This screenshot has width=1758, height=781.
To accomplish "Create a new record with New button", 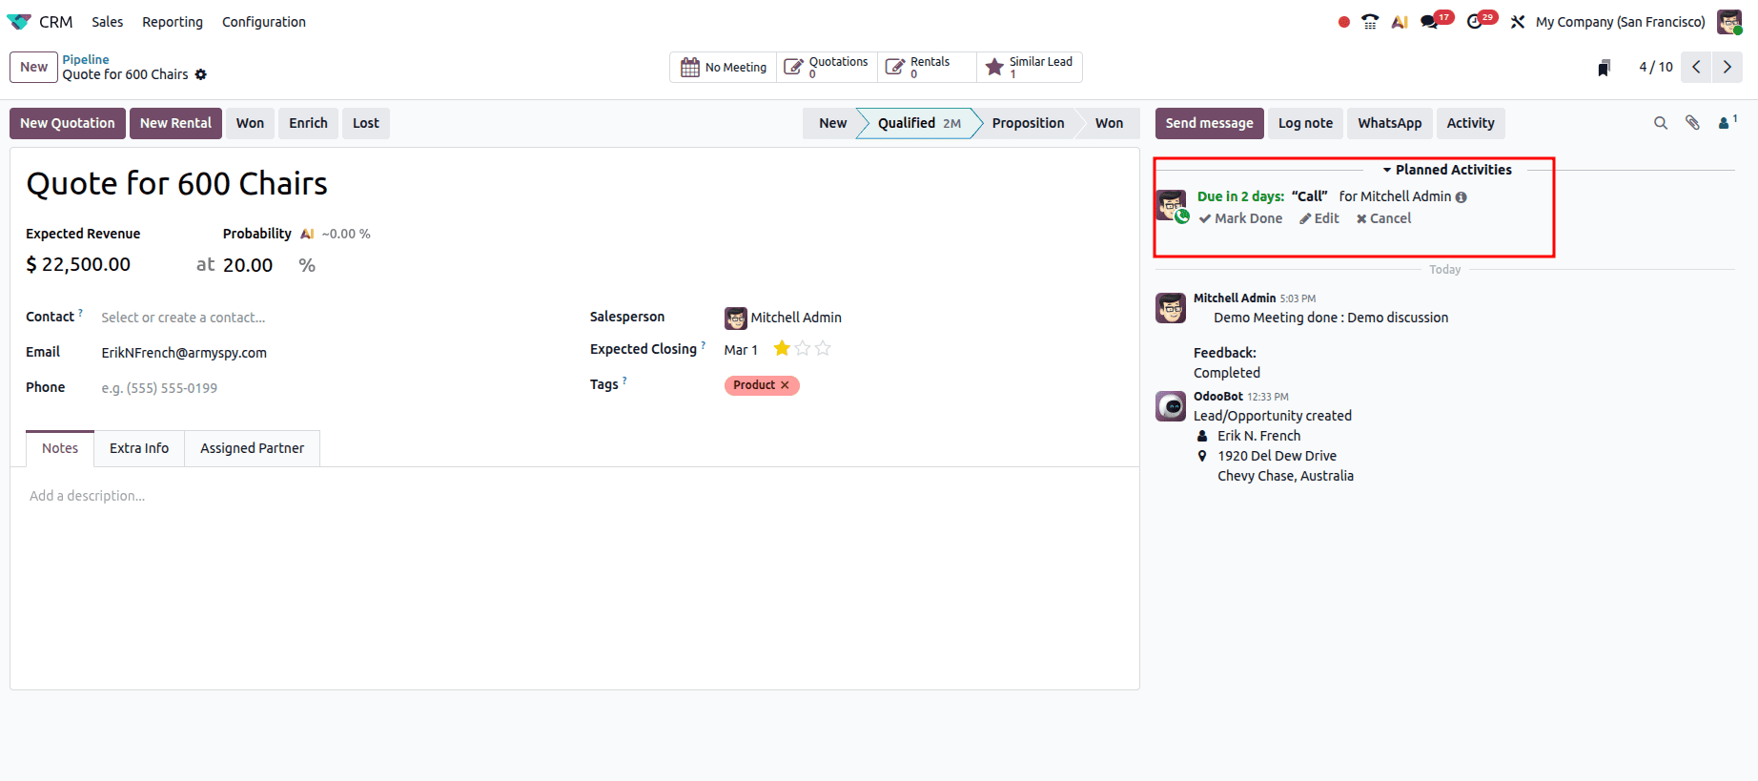I will 33,67.
